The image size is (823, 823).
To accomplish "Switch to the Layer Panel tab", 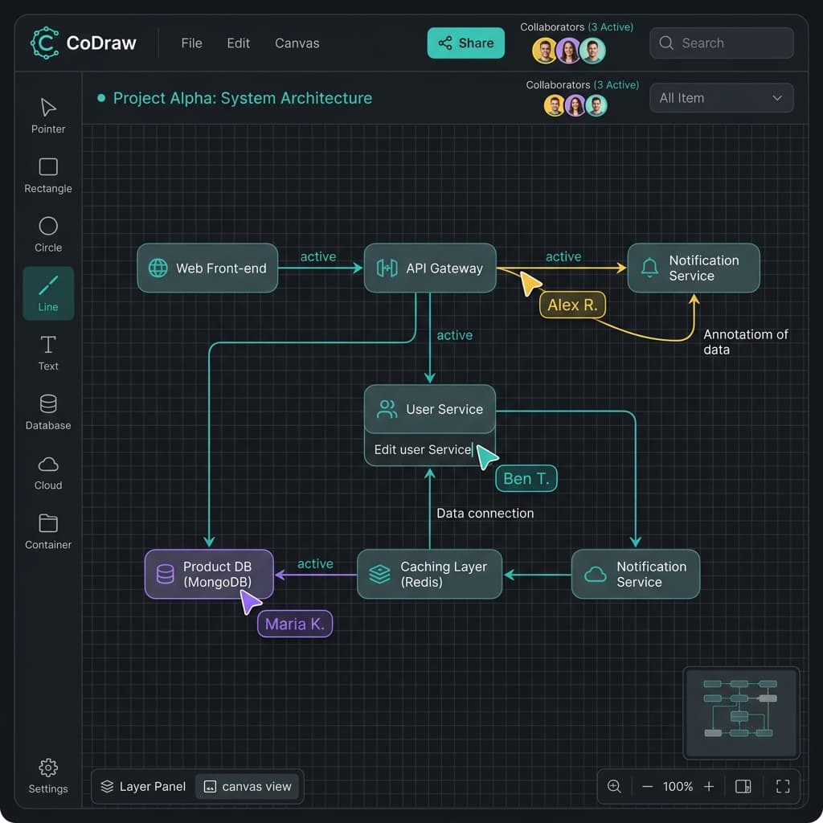I will pyautogui.click(x=143, y=786).
